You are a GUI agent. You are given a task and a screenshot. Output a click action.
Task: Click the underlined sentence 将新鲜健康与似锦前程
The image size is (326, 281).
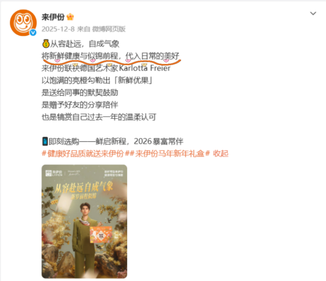[x=80, y=56]
